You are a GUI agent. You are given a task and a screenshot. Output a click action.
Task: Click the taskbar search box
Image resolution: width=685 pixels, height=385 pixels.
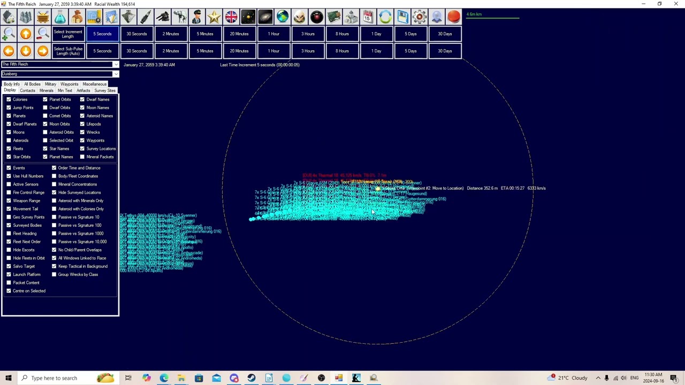coord(68,378)
